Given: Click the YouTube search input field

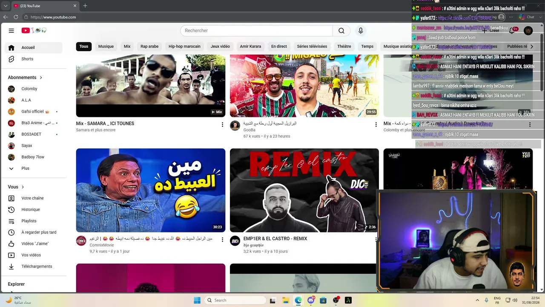Looking at the screenshot, I should [x=256, y=31].
